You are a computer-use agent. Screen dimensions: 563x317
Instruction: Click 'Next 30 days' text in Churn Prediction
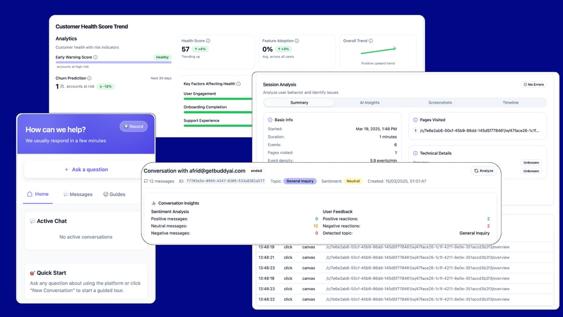[161, 78]
